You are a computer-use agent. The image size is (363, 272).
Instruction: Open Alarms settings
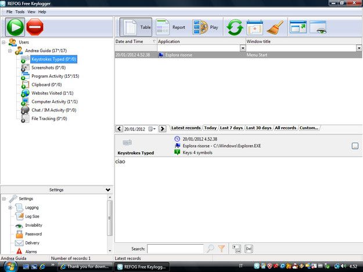pyautogui.click(x=31, y=252)
